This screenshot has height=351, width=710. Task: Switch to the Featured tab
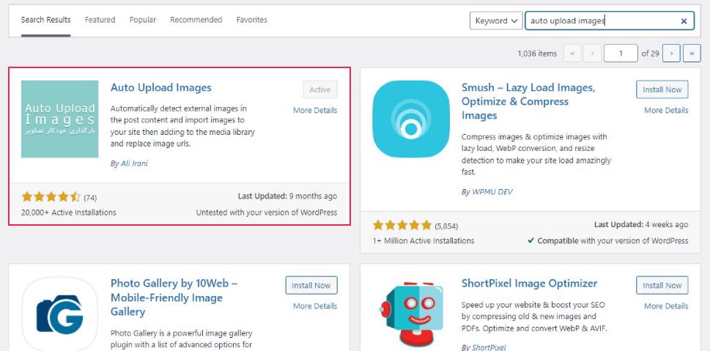tap(100, 20)
